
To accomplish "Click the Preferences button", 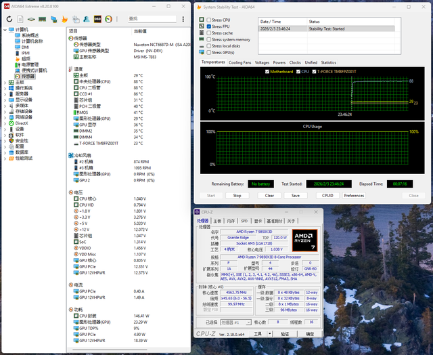I will [x=354, y=195].
